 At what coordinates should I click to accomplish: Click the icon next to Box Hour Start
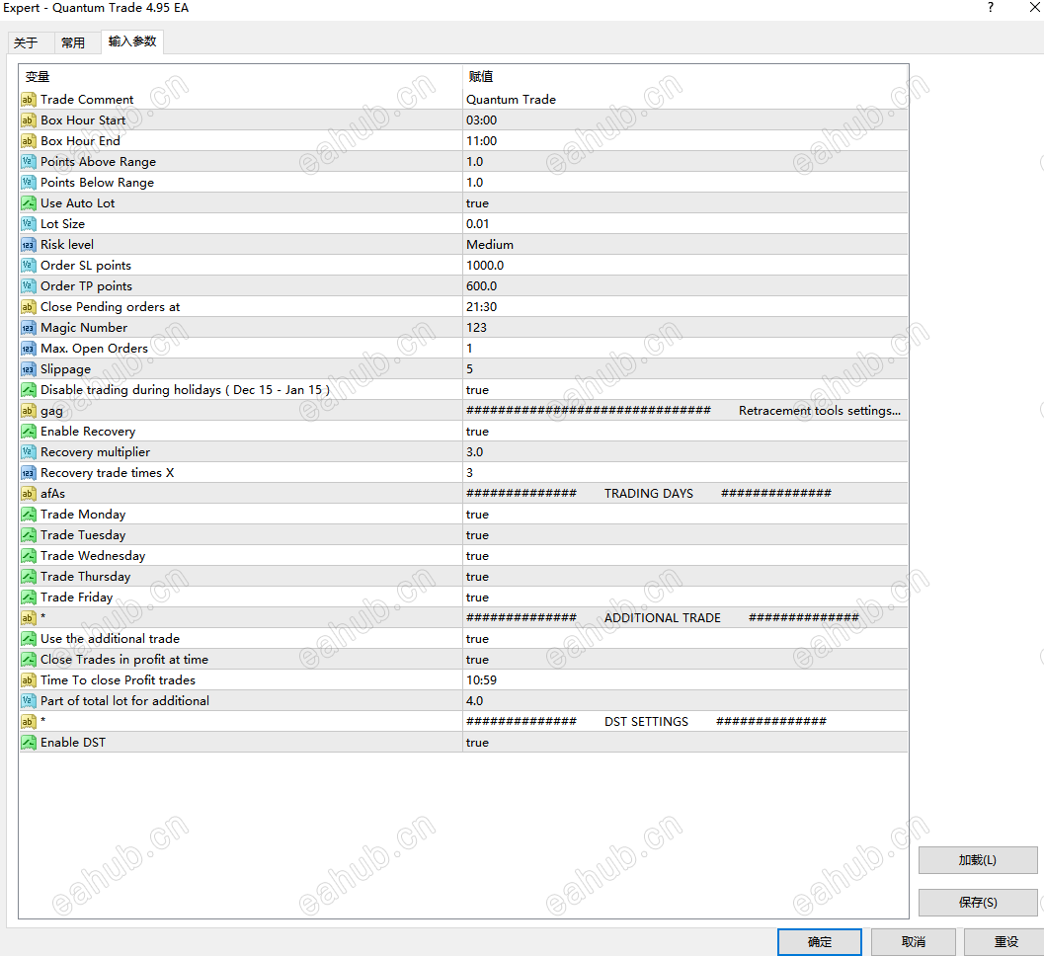pos(28,120)
